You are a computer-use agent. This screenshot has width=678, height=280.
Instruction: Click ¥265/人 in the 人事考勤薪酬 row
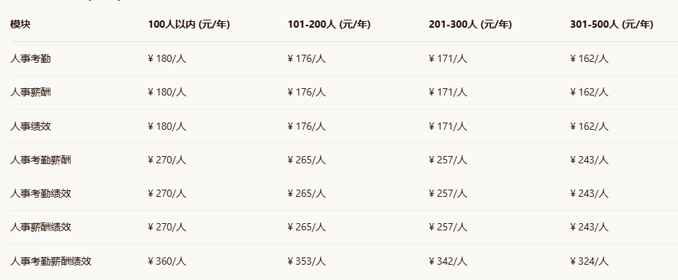pyautogui.click(x=307, y=160)
